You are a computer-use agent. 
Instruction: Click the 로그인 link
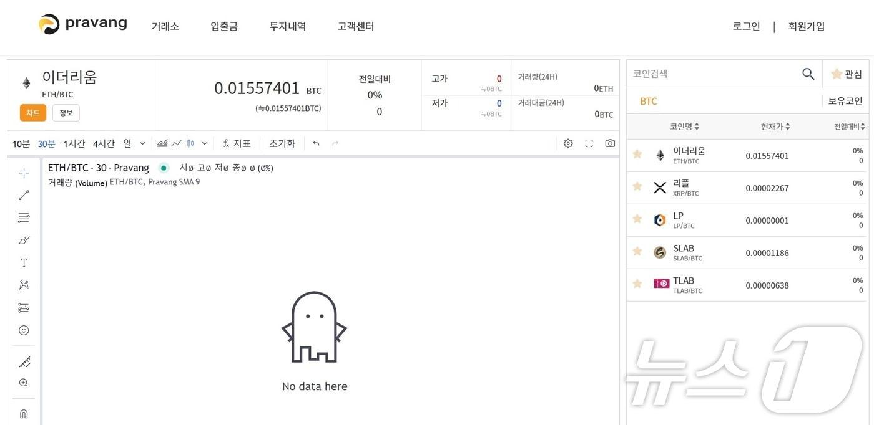coord(746,26)
